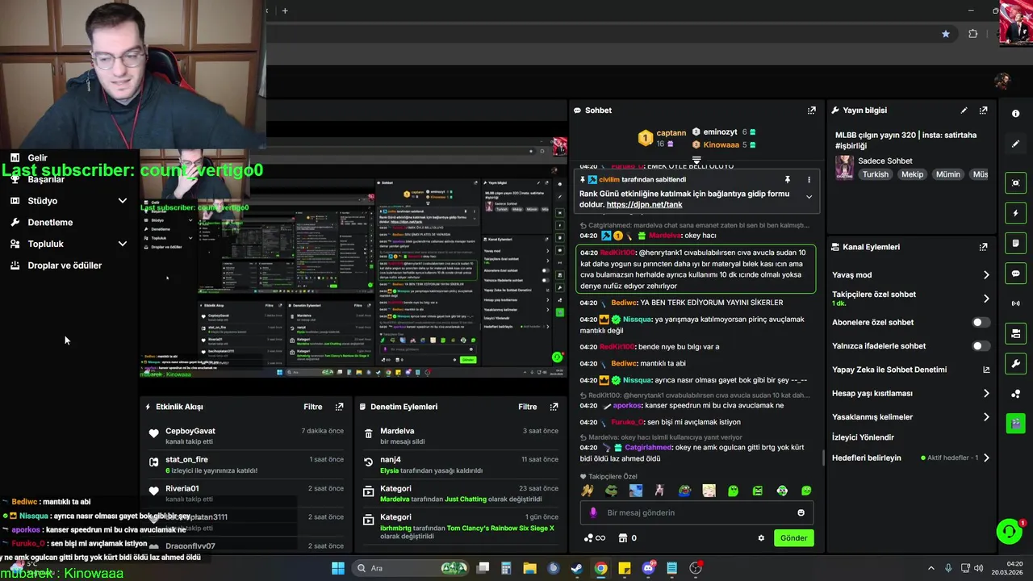Click username captann in leaderboard
1033x581 pixels.
[x=671, y=133]
